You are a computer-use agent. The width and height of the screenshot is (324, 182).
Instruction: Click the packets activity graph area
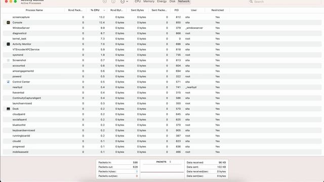click(x=162, y=171)
